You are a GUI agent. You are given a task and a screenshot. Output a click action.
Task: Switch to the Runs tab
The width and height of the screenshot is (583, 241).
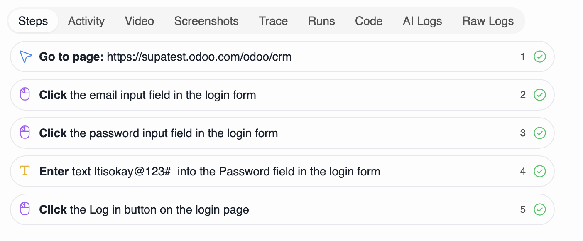pyautogui.click(x=321, y=21)
